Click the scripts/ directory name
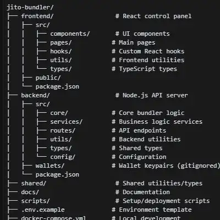 click(x=35, y=201)
